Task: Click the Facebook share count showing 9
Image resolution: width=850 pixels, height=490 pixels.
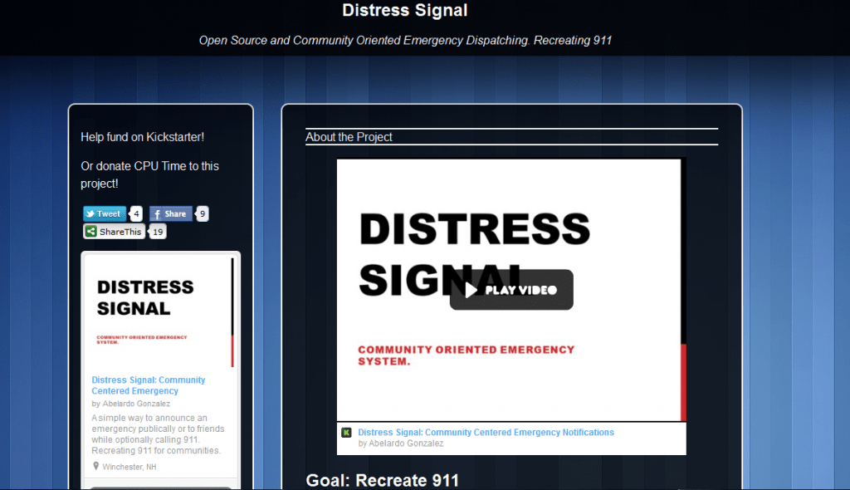Action: pos(202,213)
